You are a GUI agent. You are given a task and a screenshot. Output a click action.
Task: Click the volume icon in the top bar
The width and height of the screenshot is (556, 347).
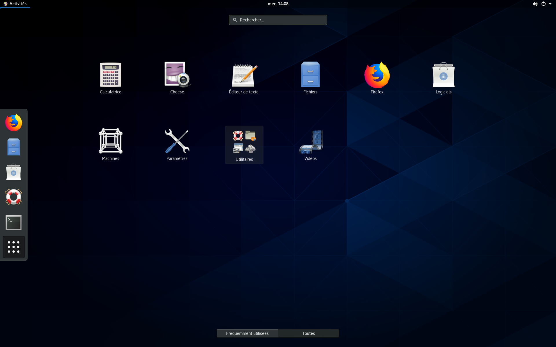[535, 4]
